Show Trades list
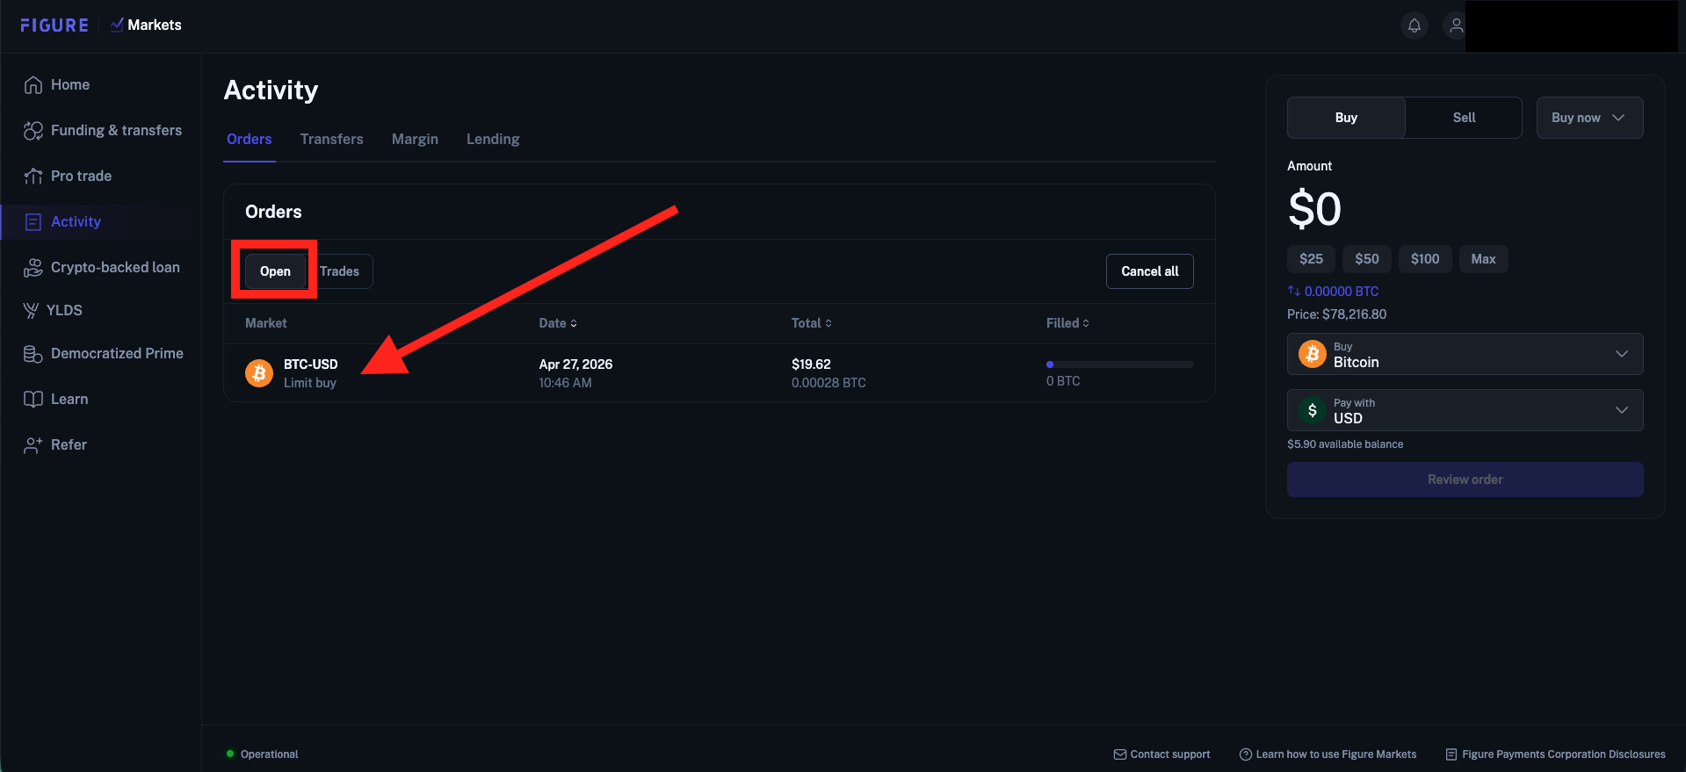The width and height of the screenshot is (1686, 772). pyautogui.click(x=340, y=271)
